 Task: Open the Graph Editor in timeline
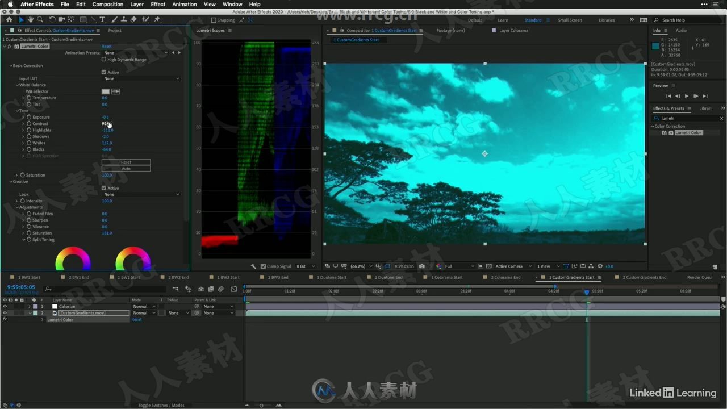pyautogui.click(x=233, y=289)
